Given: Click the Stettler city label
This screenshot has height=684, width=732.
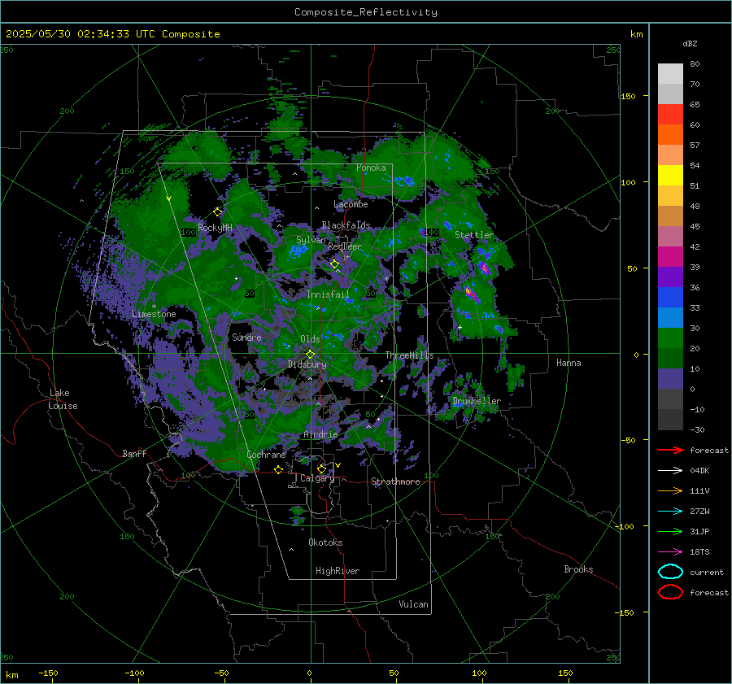Looking at the screenshot, I should point(474,235).
